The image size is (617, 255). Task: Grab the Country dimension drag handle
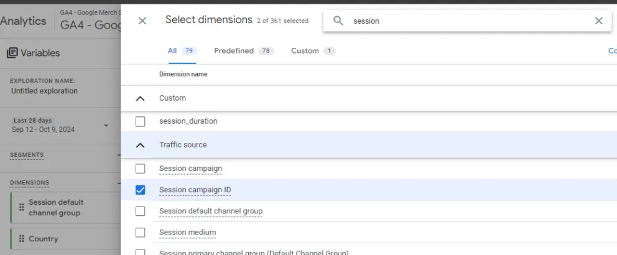[x=21, y=239]
